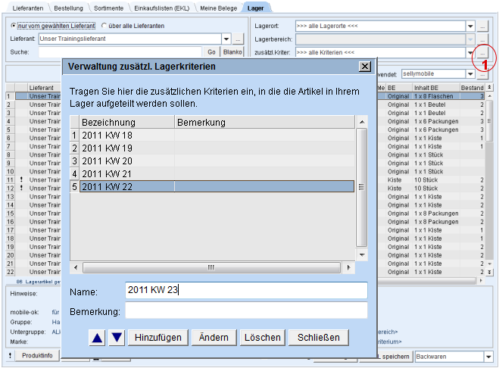Viewport: 499px width, 368px height.
Task: Select 'nur vom gewählten Lieferant' option
Action: click(14, 26)
